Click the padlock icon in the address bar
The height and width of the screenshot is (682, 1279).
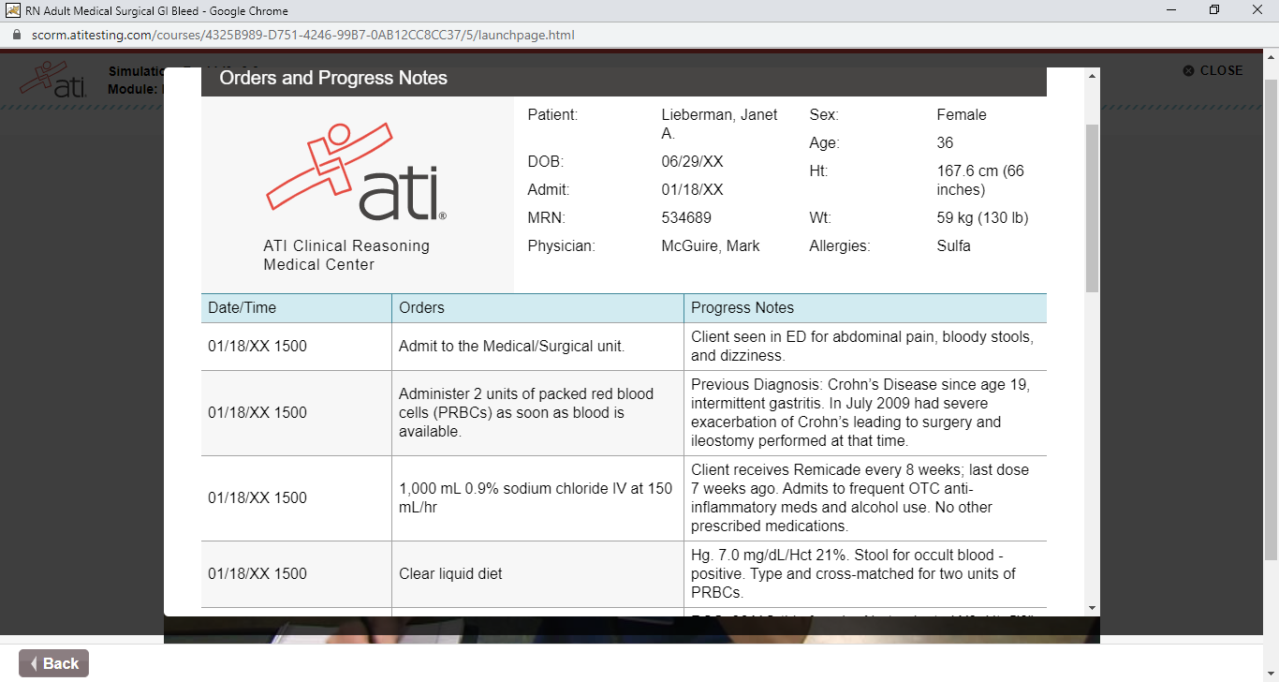[x=16, y=35]
